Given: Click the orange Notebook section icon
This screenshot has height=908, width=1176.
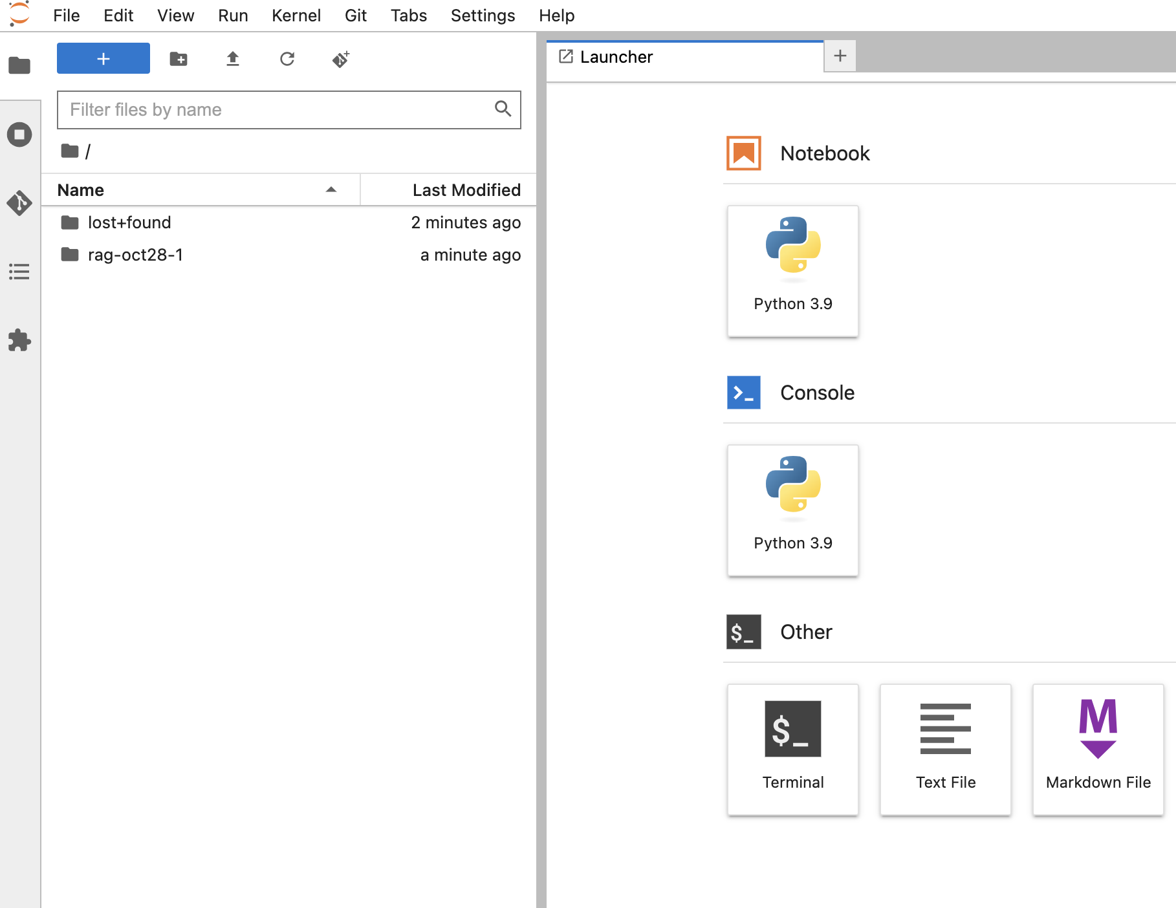Looking at the screenshot, I should 744,153.
